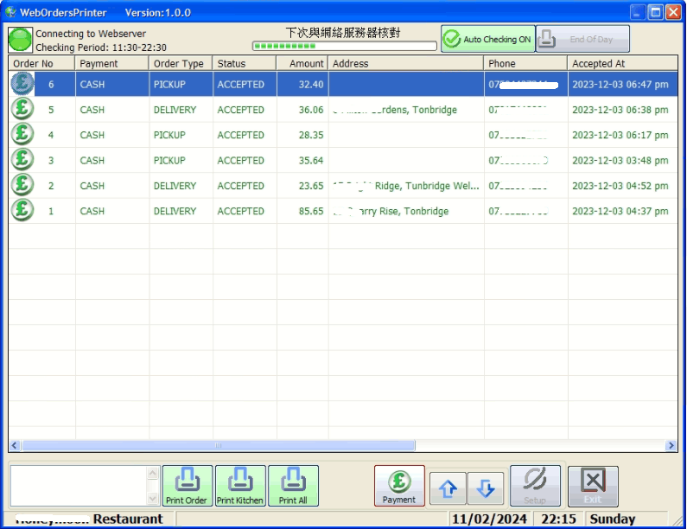Select order 4 PICKUP row
The height and width of the screenshot is (529, 687).
point(180,135)
